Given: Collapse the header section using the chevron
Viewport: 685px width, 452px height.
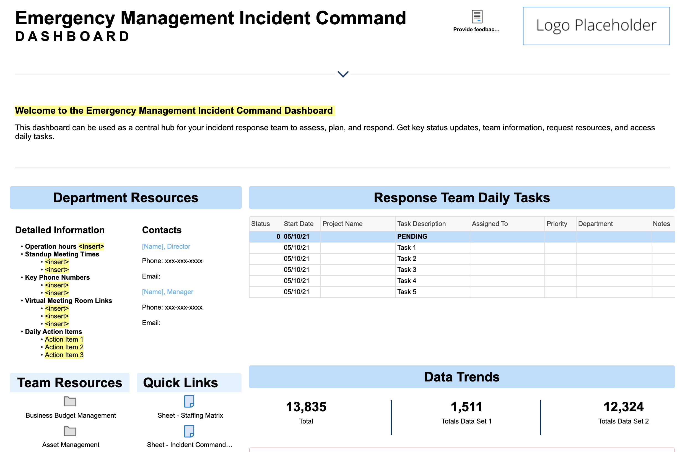Looking at the screenshot, I should click(343, 74).
